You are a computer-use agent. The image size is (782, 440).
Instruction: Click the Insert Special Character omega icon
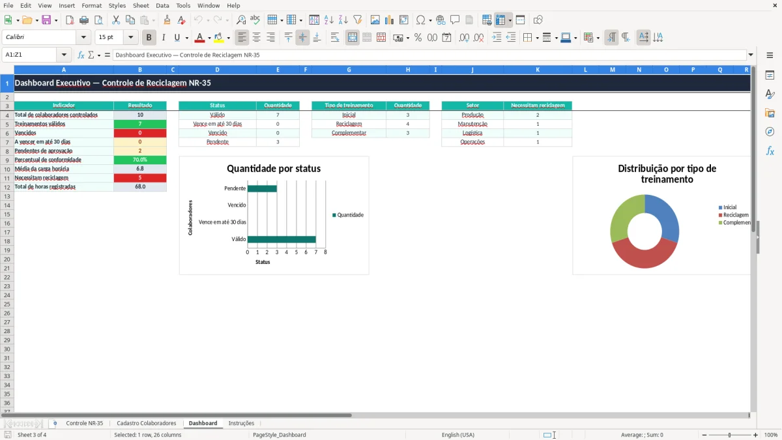[x=421, y=20]
